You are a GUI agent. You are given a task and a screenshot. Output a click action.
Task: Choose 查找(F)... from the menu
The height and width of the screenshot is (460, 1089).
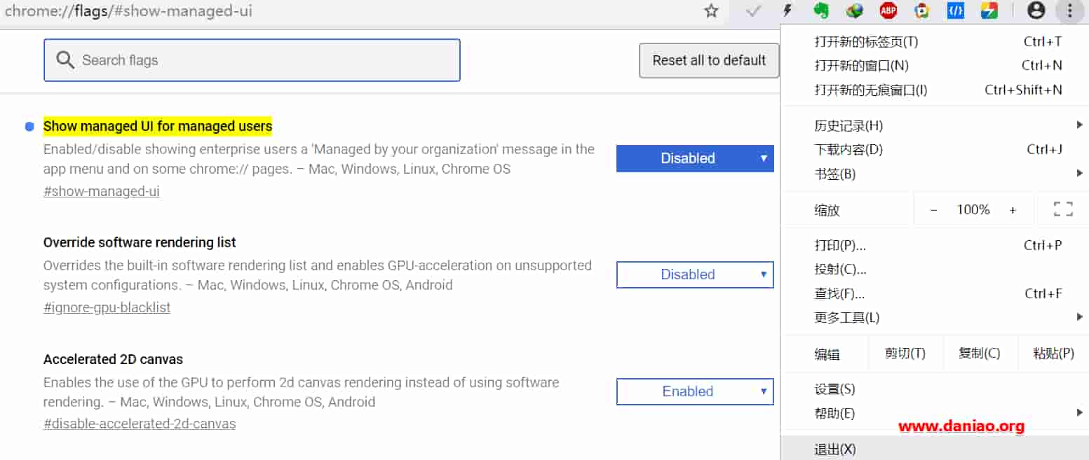click(934, 293)
